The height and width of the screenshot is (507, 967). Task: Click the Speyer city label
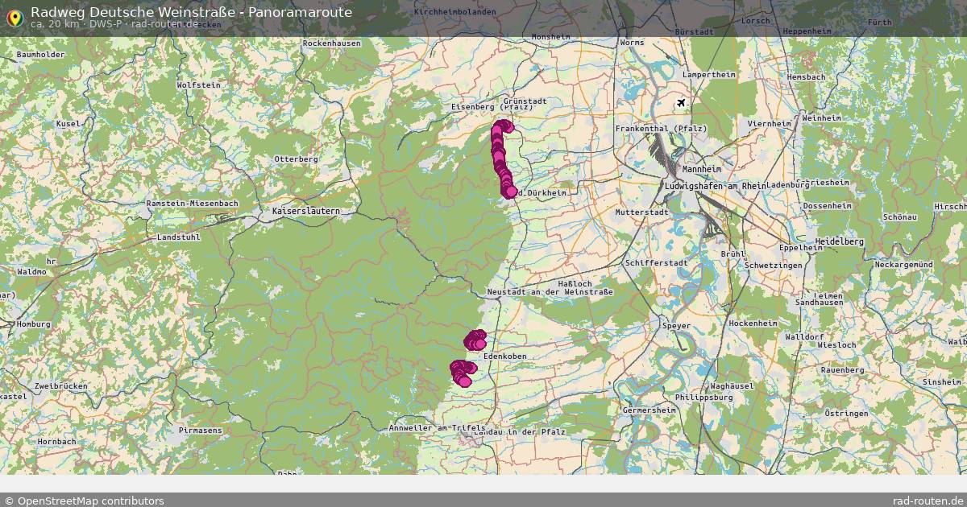(676, 326)
